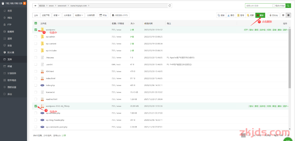The width and height of the screenshot is (295, 141).
Task: Click the 文件 folder icon in sidebar
Action: (5, 59)
